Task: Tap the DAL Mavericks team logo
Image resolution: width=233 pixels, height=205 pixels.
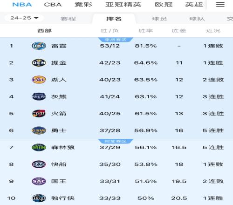Action: click(39, 198)
